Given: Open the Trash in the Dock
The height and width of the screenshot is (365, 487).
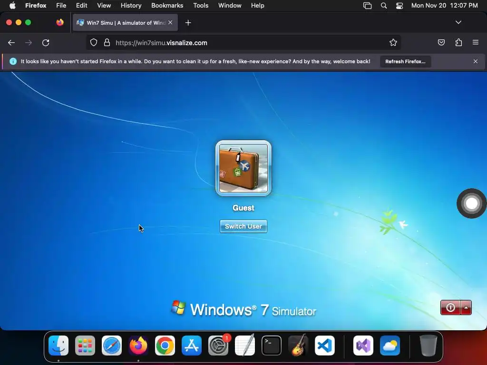Looking at the screenshot, I should point(429,346).
